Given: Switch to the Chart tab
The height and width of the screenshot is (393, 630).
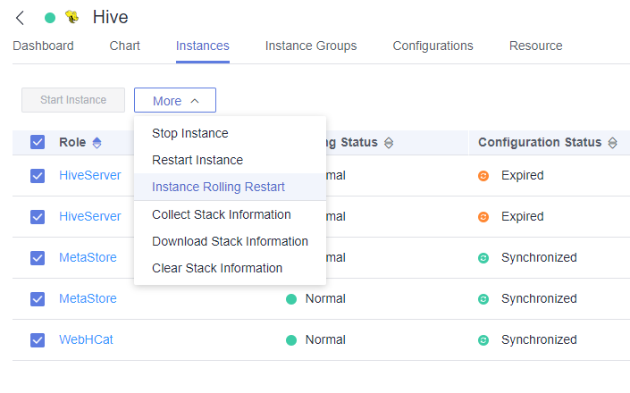Looking at the screenshot, I should [124, 46].
